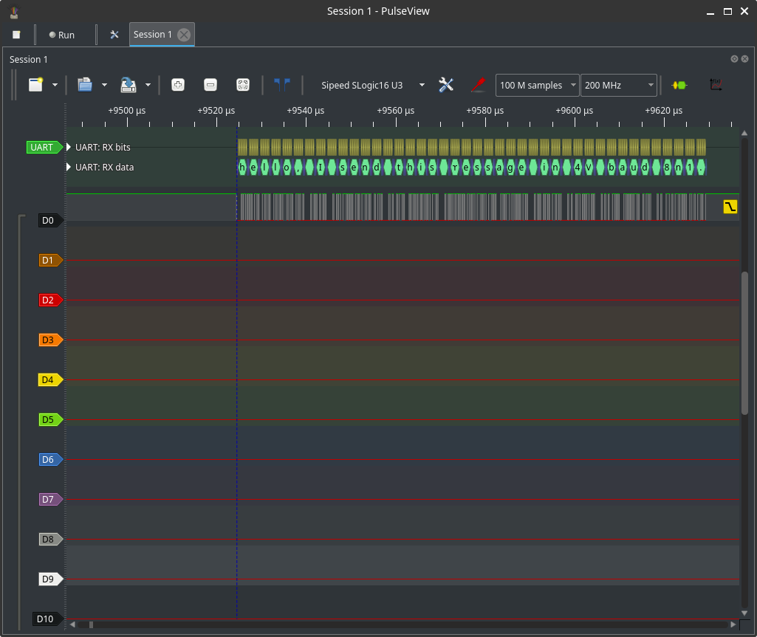Toggle the blue cursors display
The height and width of the screenshot is (637, 757).
click(281, 85)
